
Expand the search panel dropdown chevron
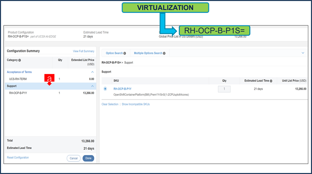tap(303, 53)
